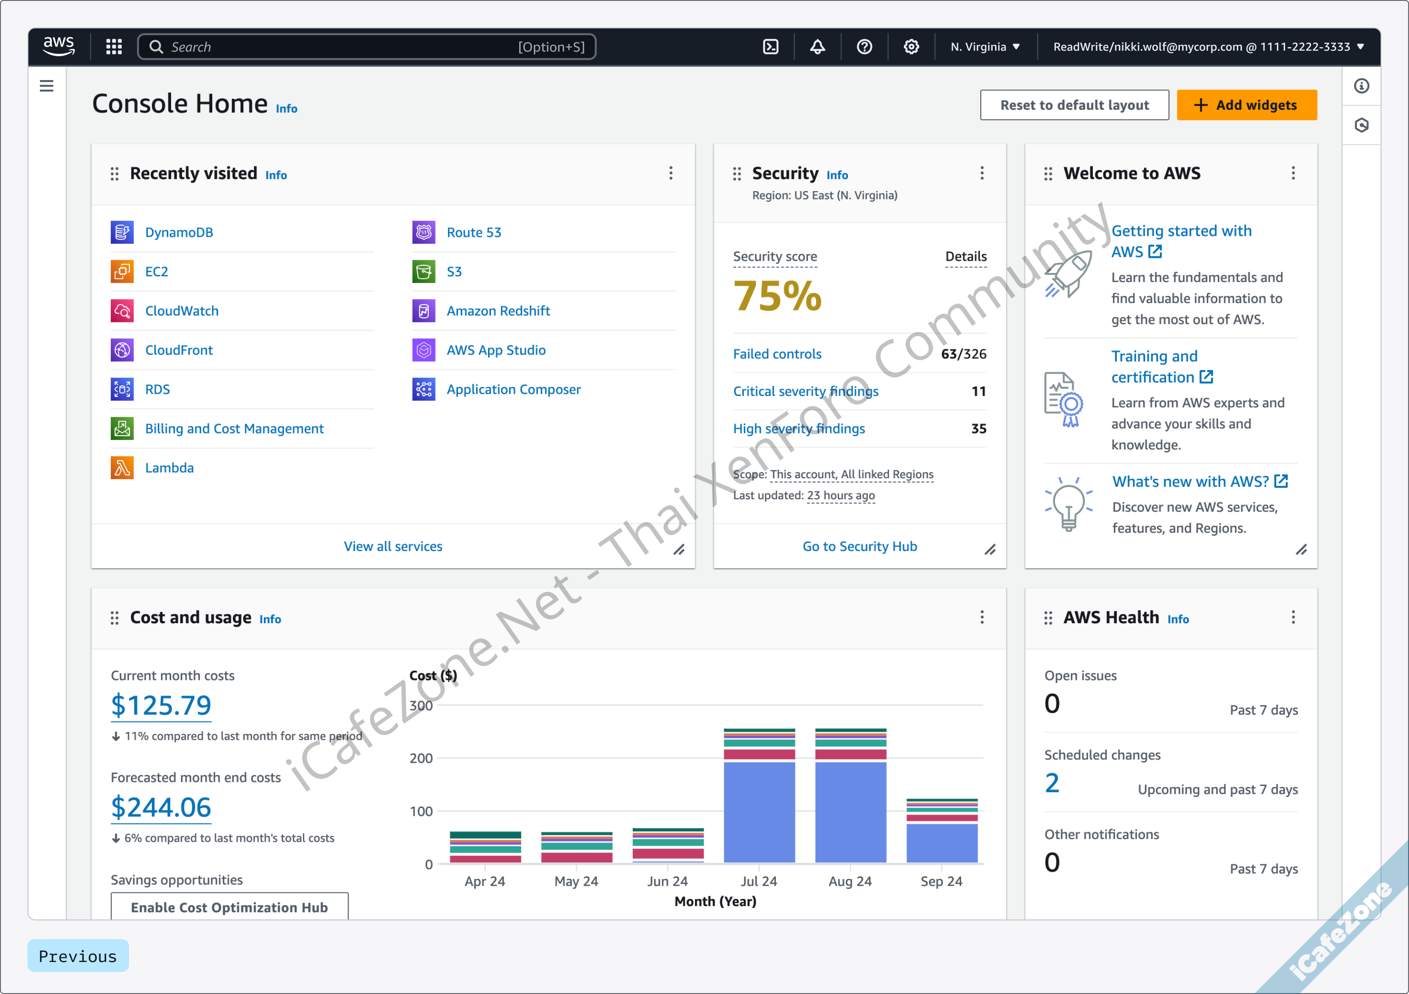The width and height of the screenshot is (1409, 994).
Task: Toggle the left hamburger navigation menu
Action: click(x=47, y=86)
